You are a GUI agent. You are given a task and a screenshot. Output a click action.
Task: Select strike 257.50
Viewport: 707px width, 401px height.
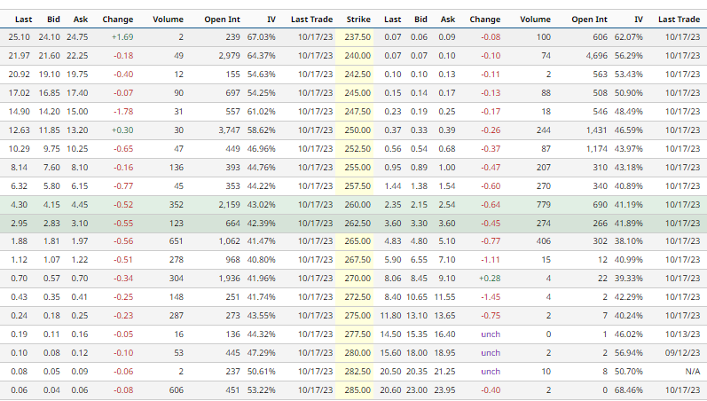tap(357, 185)
